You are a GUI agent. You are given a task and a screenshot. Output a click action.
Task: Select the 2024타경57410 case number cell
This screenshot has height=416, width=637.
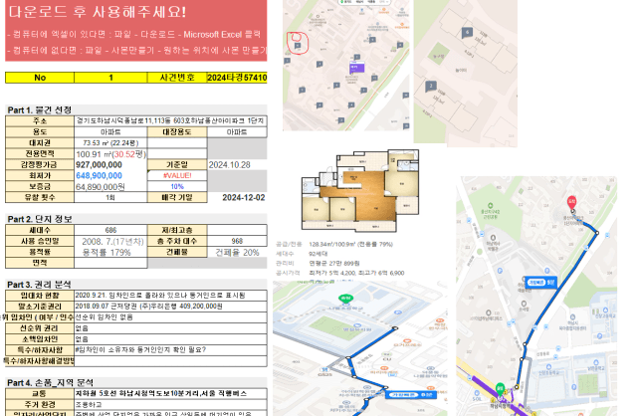click(237, 78)
